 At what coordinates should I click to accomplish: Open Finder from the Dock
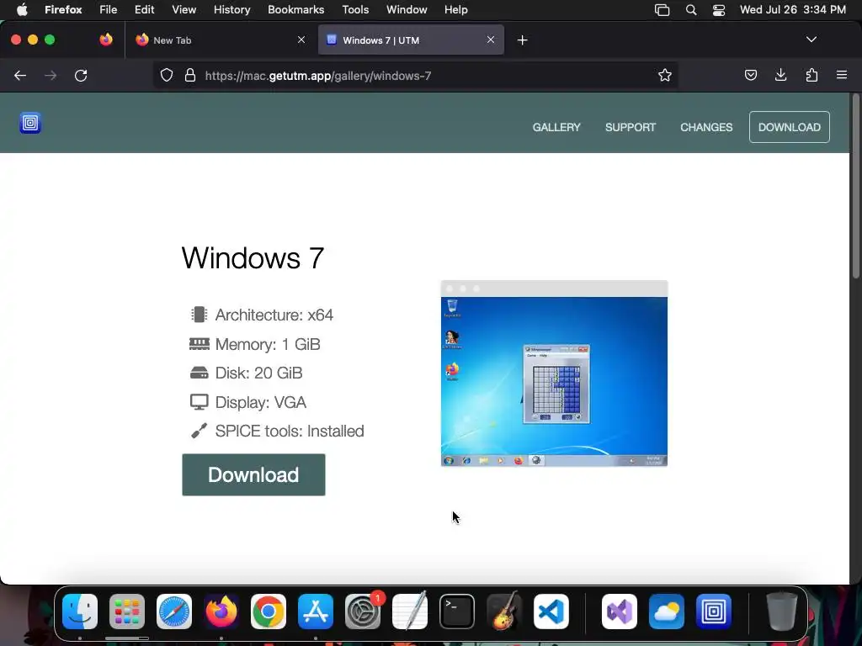point(80,612)
